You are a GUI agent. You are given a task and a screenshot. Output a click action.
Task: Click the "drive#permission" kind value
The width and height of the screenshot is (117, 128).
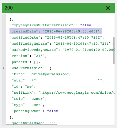tap(49, 74)
